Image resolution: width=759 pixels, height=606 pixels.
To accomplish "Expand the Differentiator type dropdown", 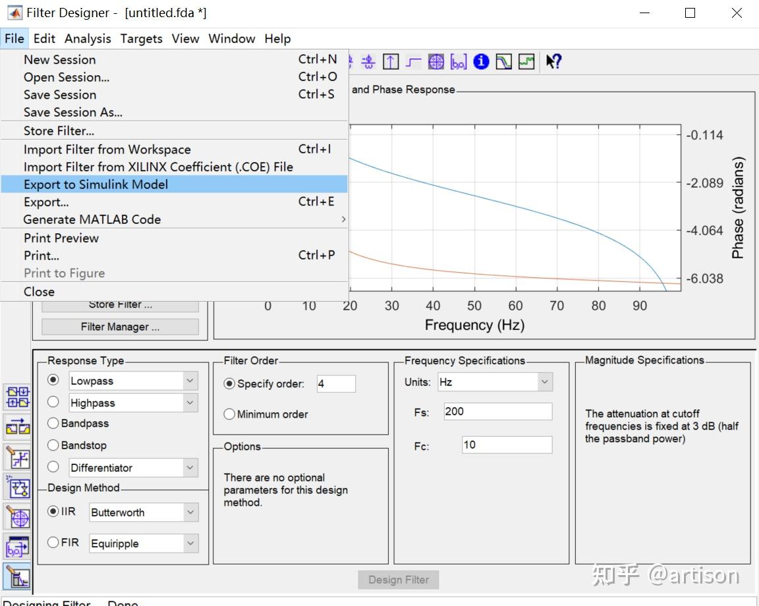I will coord(190,468).
